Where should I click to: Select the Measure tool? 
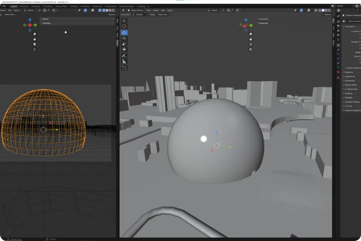click(124, 61)
